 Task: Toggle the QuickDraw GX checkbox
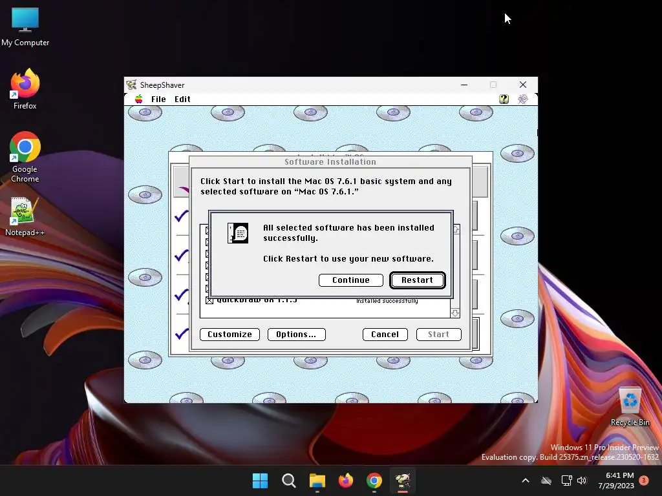tap(209, 300)
